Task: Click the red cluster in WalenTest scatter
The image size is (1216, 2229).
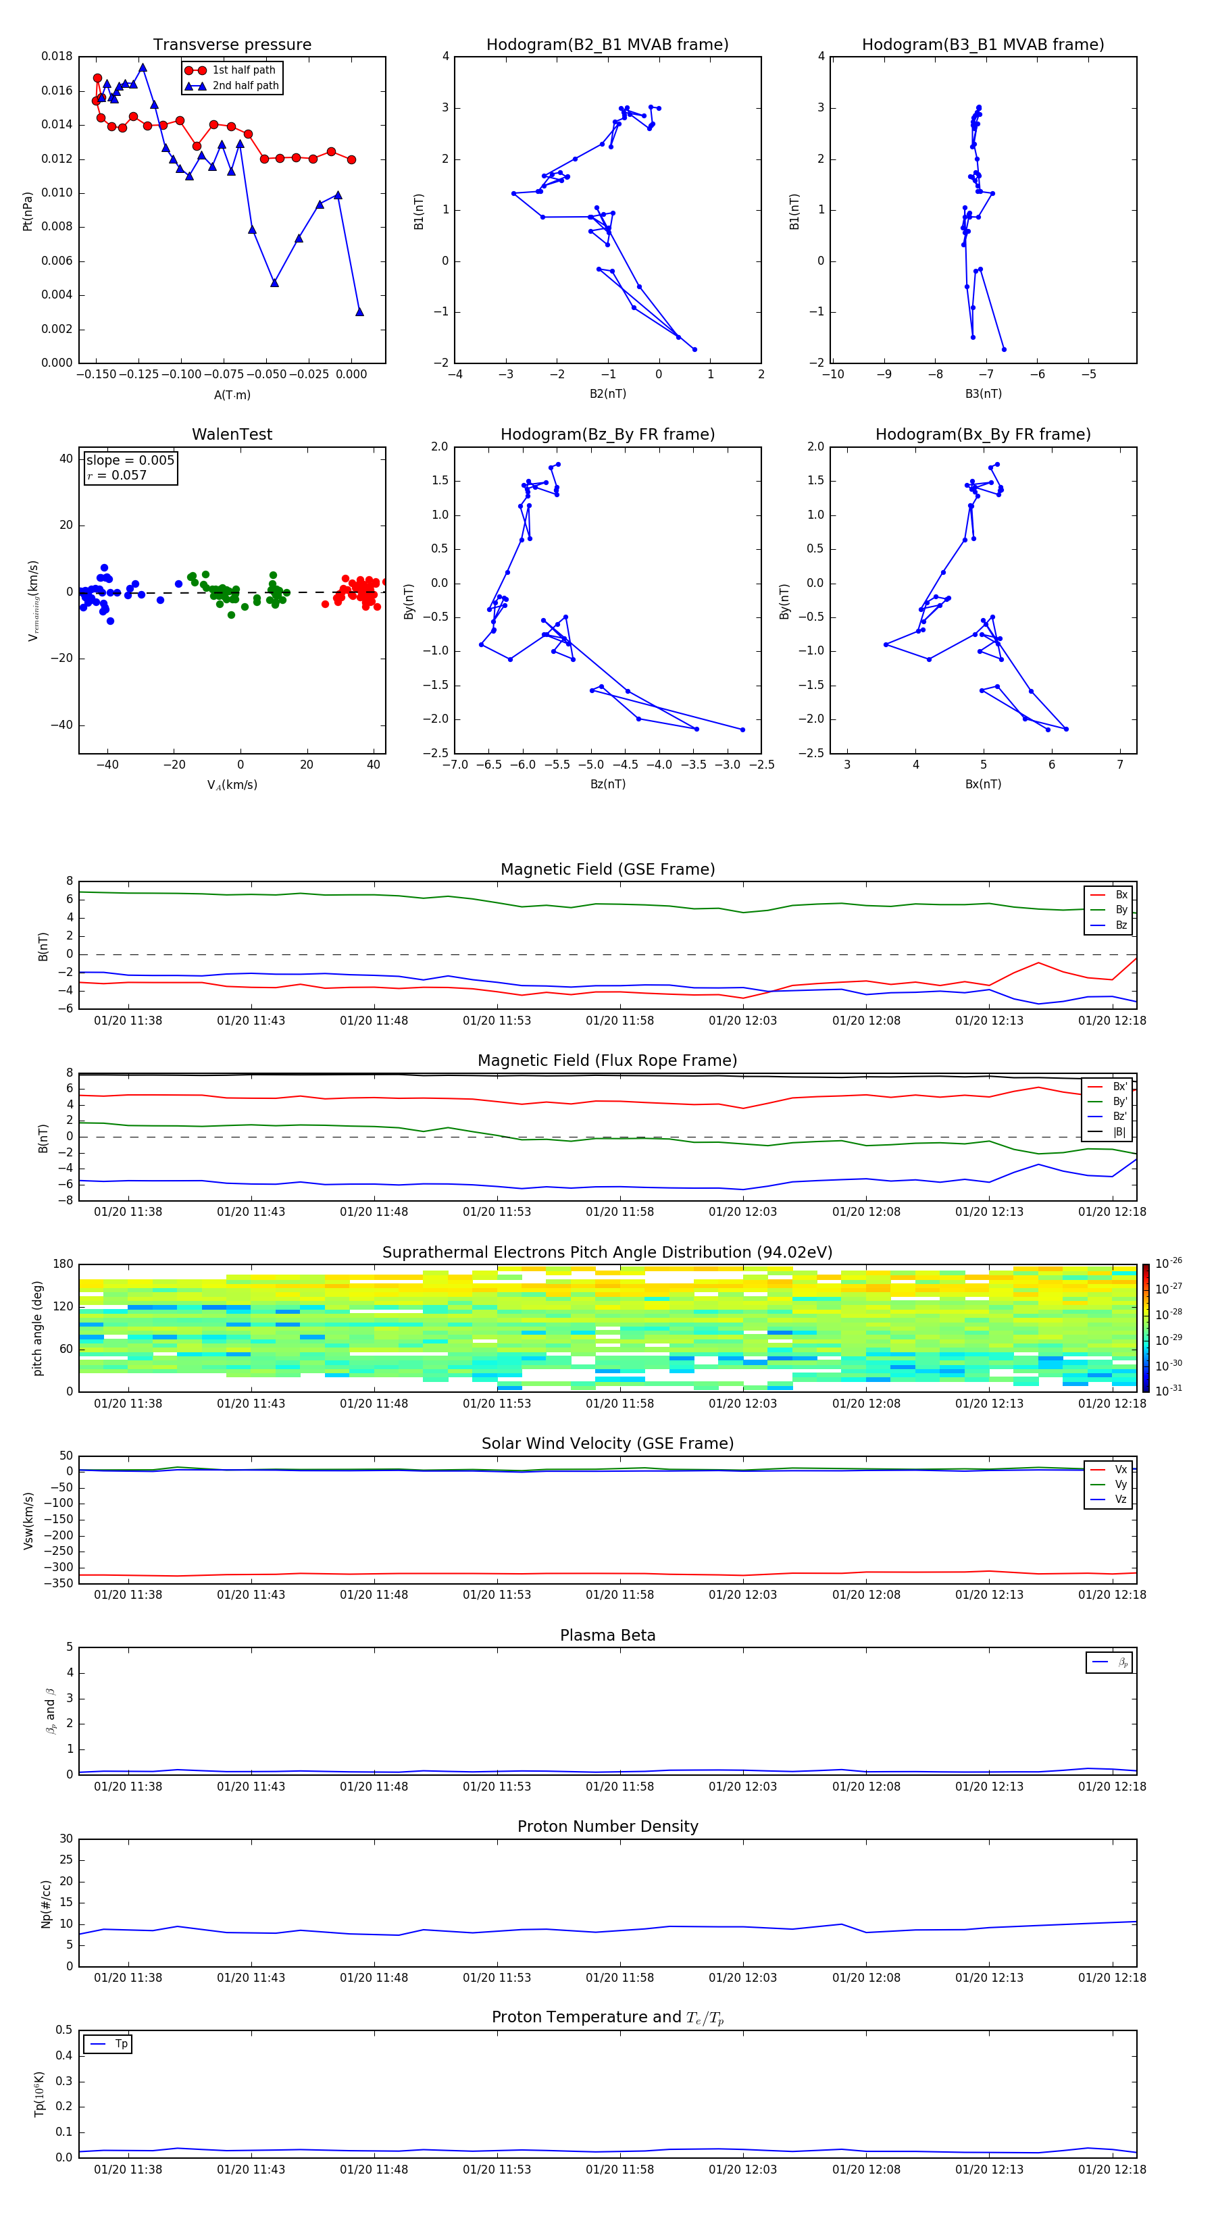Action: pos(357,591)
